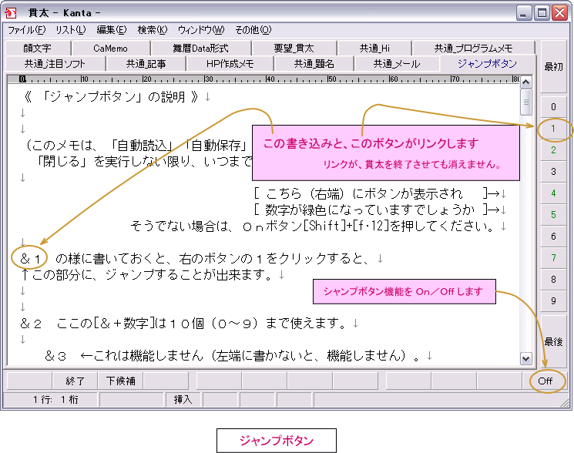Open the HP作成メモ tab
Image resolution: width=574 pixels, height=453 pixels.
(230, 64)
